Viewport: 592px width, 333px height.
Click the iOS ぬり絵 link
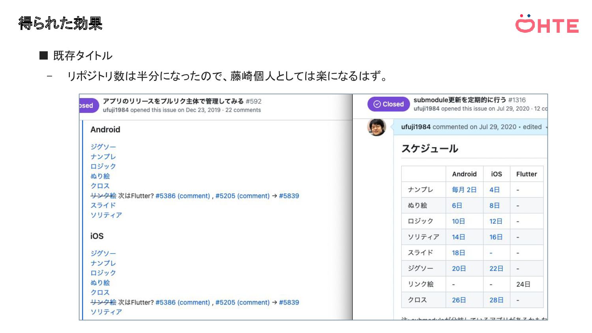pyautogui.click(x=100, y=282)
